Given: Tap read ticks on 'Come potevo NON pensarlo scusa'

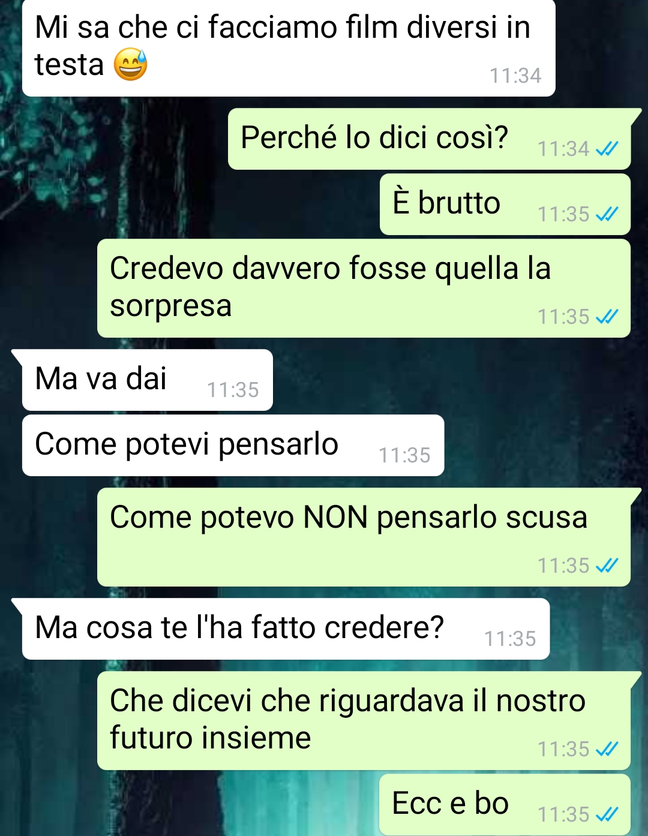Looking at the screenshot, I should 607,566.
